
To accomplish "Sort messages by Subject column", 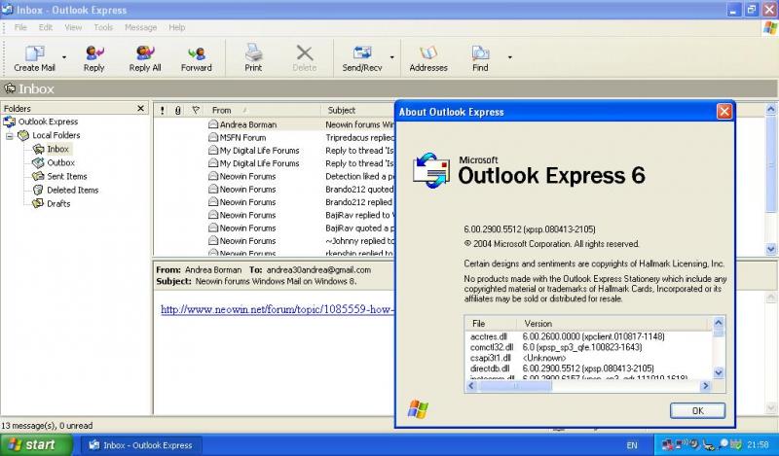I will tap(358, 110).
